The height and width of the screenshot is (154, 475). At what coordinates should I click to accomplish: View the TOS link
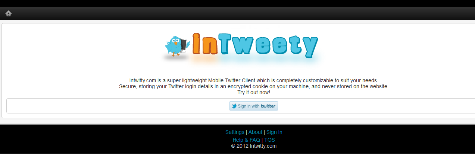[x=269, y=140]
